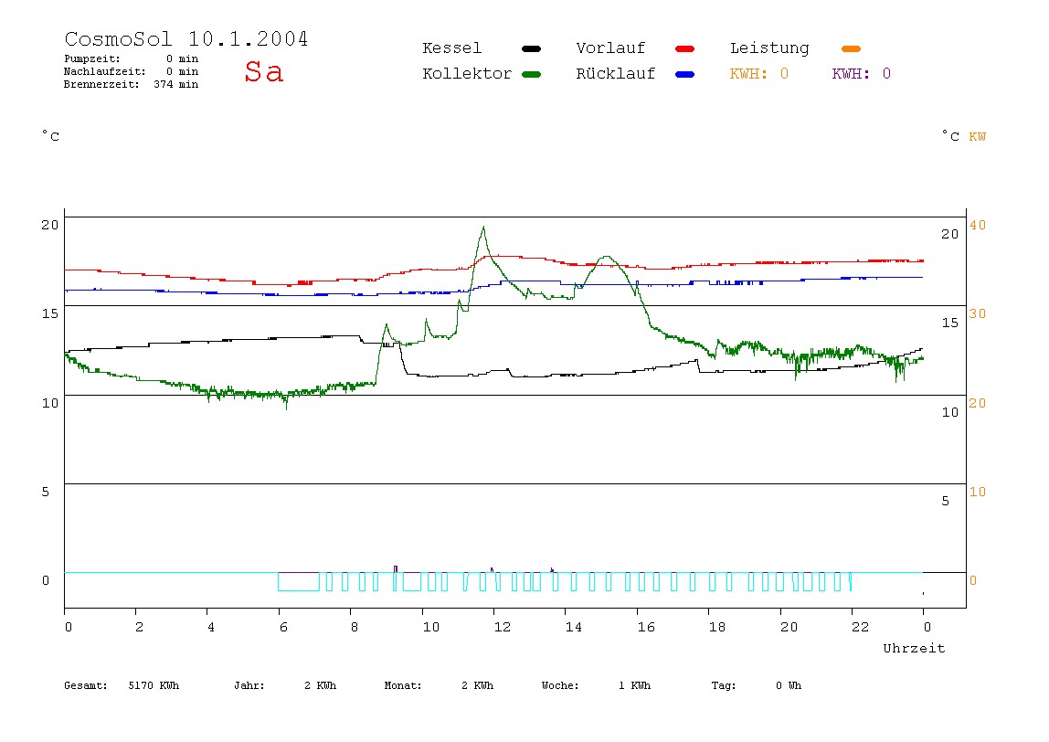Click x-axis hour label "2"
1049x742 pixels.
139,627
